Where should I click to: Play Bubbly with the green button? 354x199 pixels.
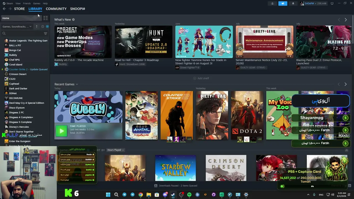click(x=61, y=131)
